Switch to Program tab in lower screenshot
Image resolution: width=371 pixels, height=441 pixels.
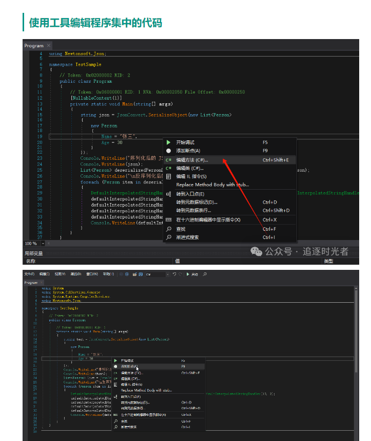click(31, 282)
